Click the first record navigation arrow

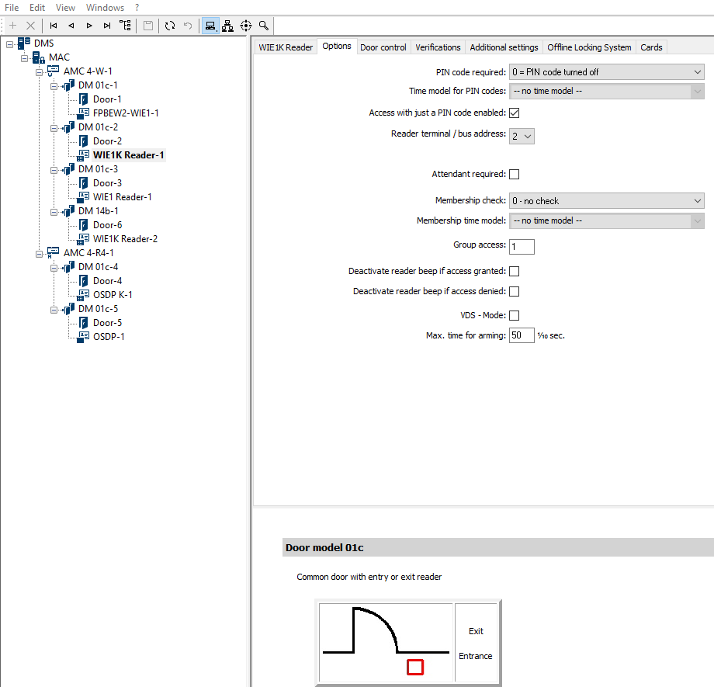click(x=53, y=26)
